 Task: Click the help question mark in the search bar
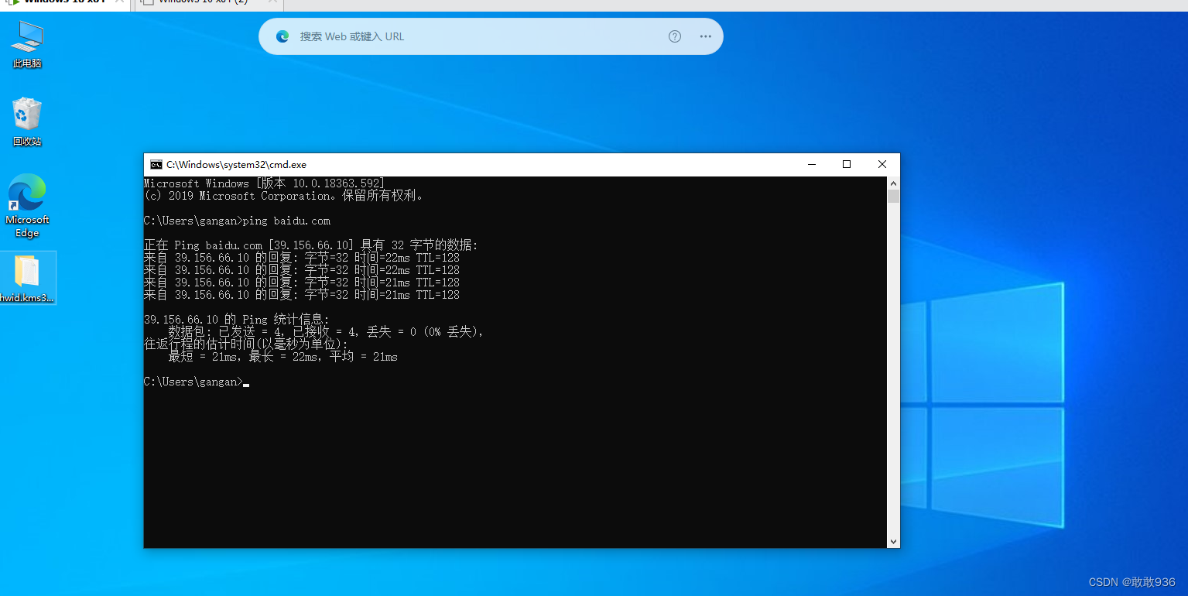[675, 36]
